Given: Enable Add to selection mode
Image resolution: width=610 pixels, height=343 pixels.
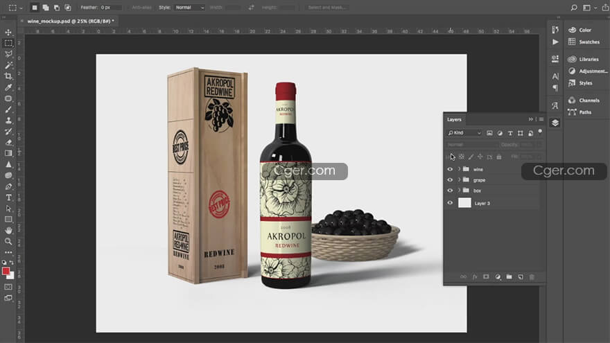Looking at the screenshot, I should pos(46,8).
